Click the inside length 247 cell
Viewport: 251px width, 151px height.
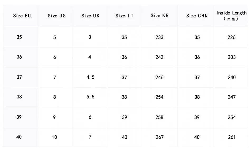[x=231, y=97]
